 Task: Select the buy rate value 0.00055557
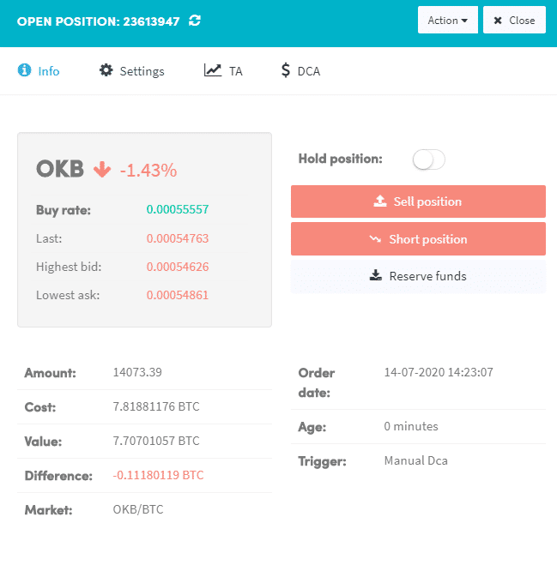178,209
